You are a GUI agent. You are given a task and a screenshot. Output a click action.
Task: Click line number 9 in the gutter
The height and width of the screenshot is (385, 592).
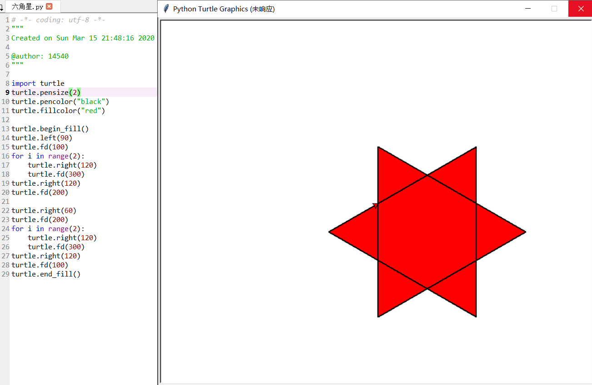click(7, 92)
